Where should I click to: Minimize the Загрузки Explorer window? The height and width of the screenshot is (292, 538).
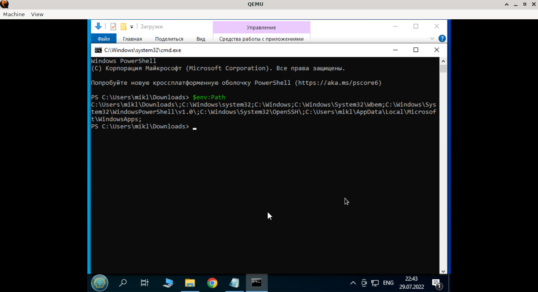[395, 26]
